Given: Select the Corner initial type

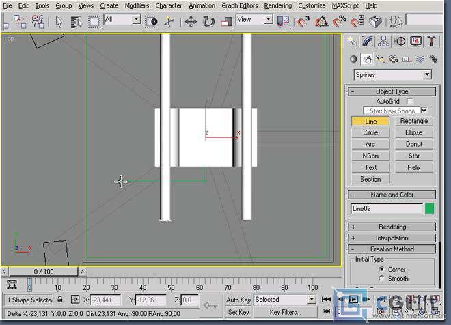Looking at the screenshot, I should (x=381, y=269).
